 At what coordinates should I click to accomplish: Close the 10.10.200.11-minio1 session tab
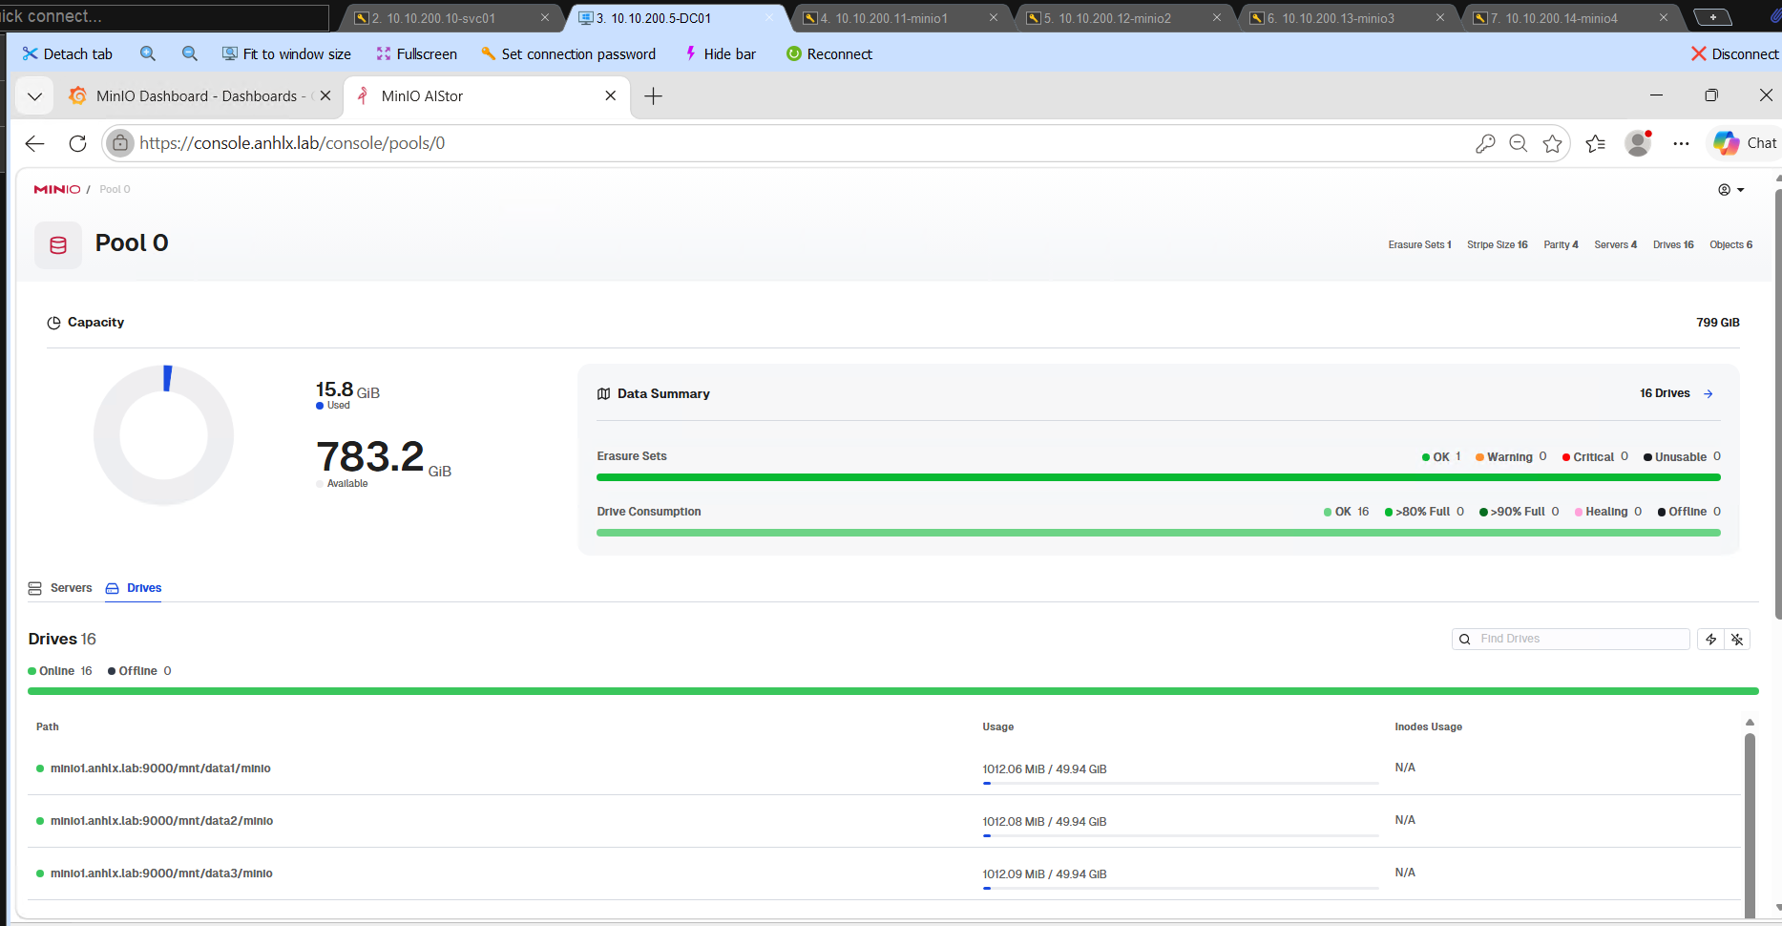(x=994, y=17)
